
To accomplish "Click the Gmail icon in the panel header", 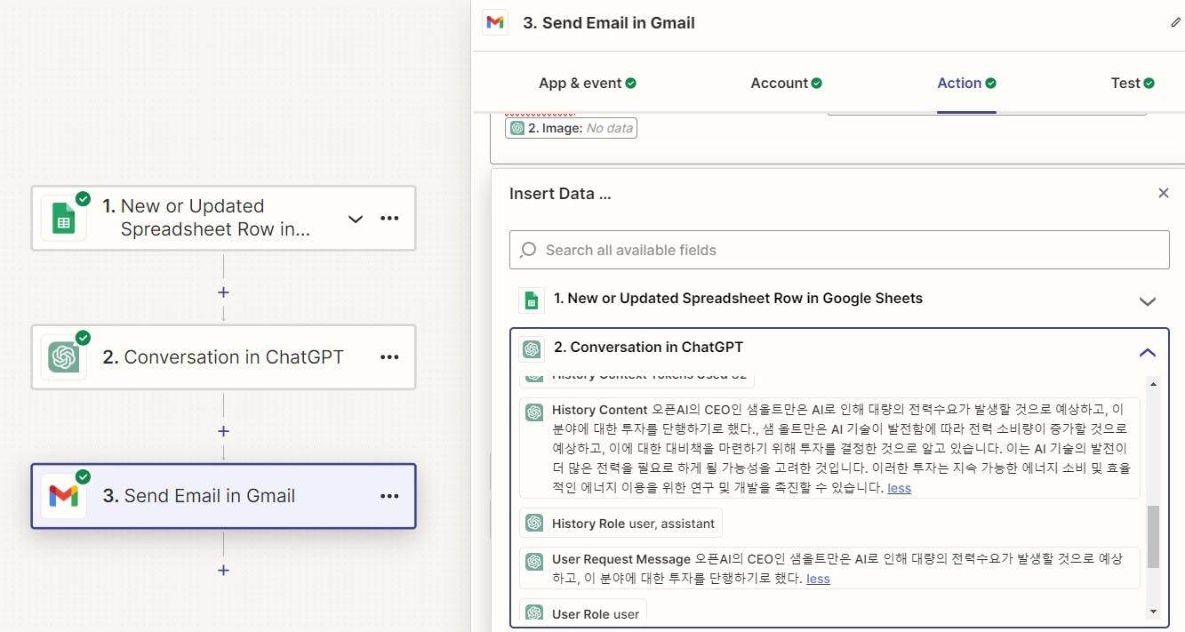I will [495, 22].
